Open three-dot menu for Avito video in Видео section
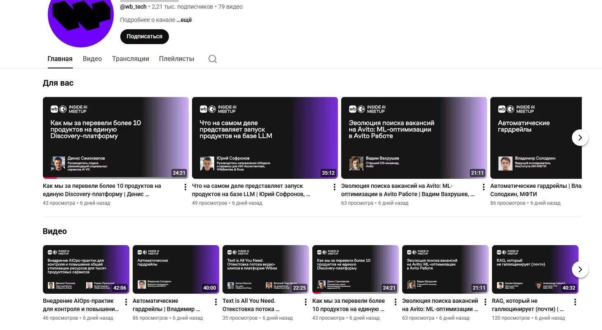Viewport: 602px width, 330px height. tap(485, 302)
